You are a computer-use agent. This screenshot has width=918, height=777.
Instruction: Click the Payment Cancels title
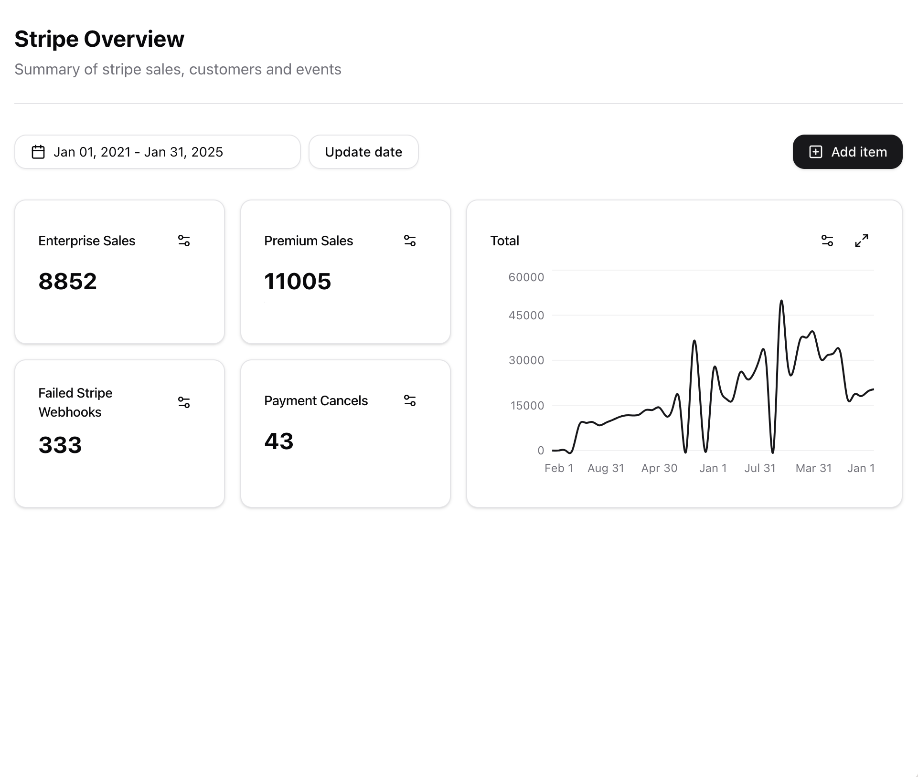[x=316, y=400]
